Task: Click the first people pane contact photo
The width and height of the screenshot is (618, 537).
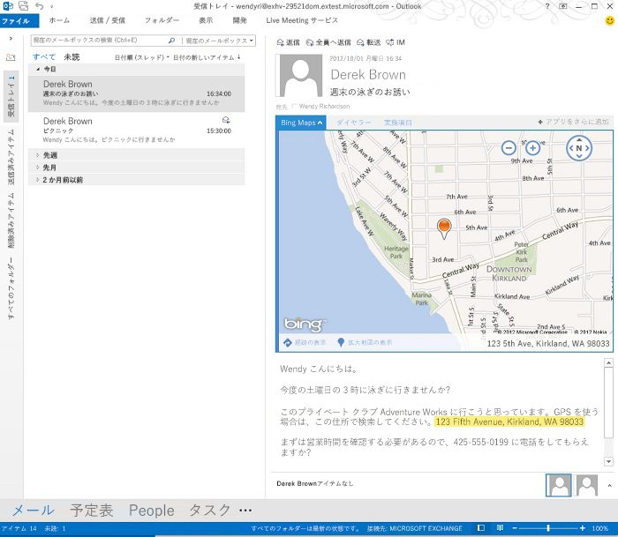Action: (x=559, y=485)
